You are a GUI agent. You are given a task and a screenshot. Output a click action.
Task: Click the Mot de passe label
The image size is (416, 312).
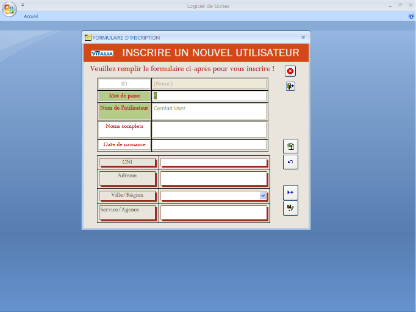click(x=124, y=96)
